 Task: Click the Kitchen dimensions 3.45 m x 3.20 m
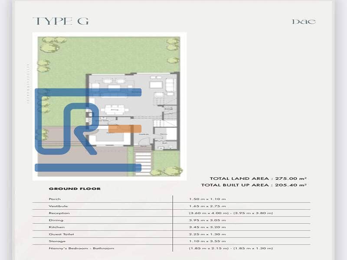point(207,227)
